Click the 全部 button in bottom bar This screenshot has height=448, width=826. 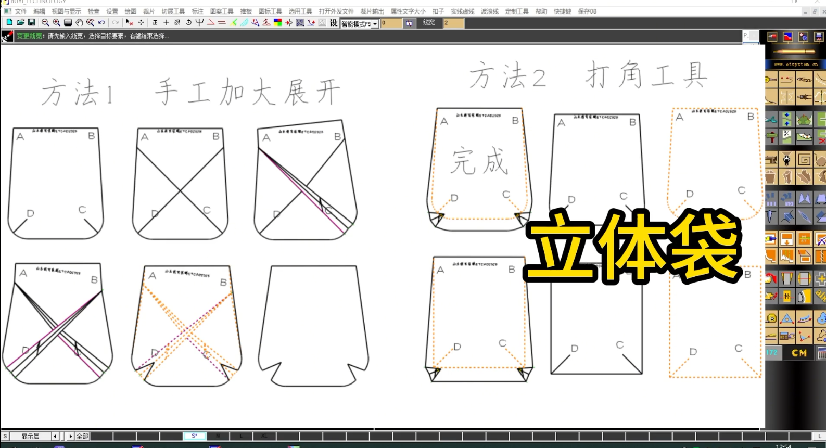82,436
